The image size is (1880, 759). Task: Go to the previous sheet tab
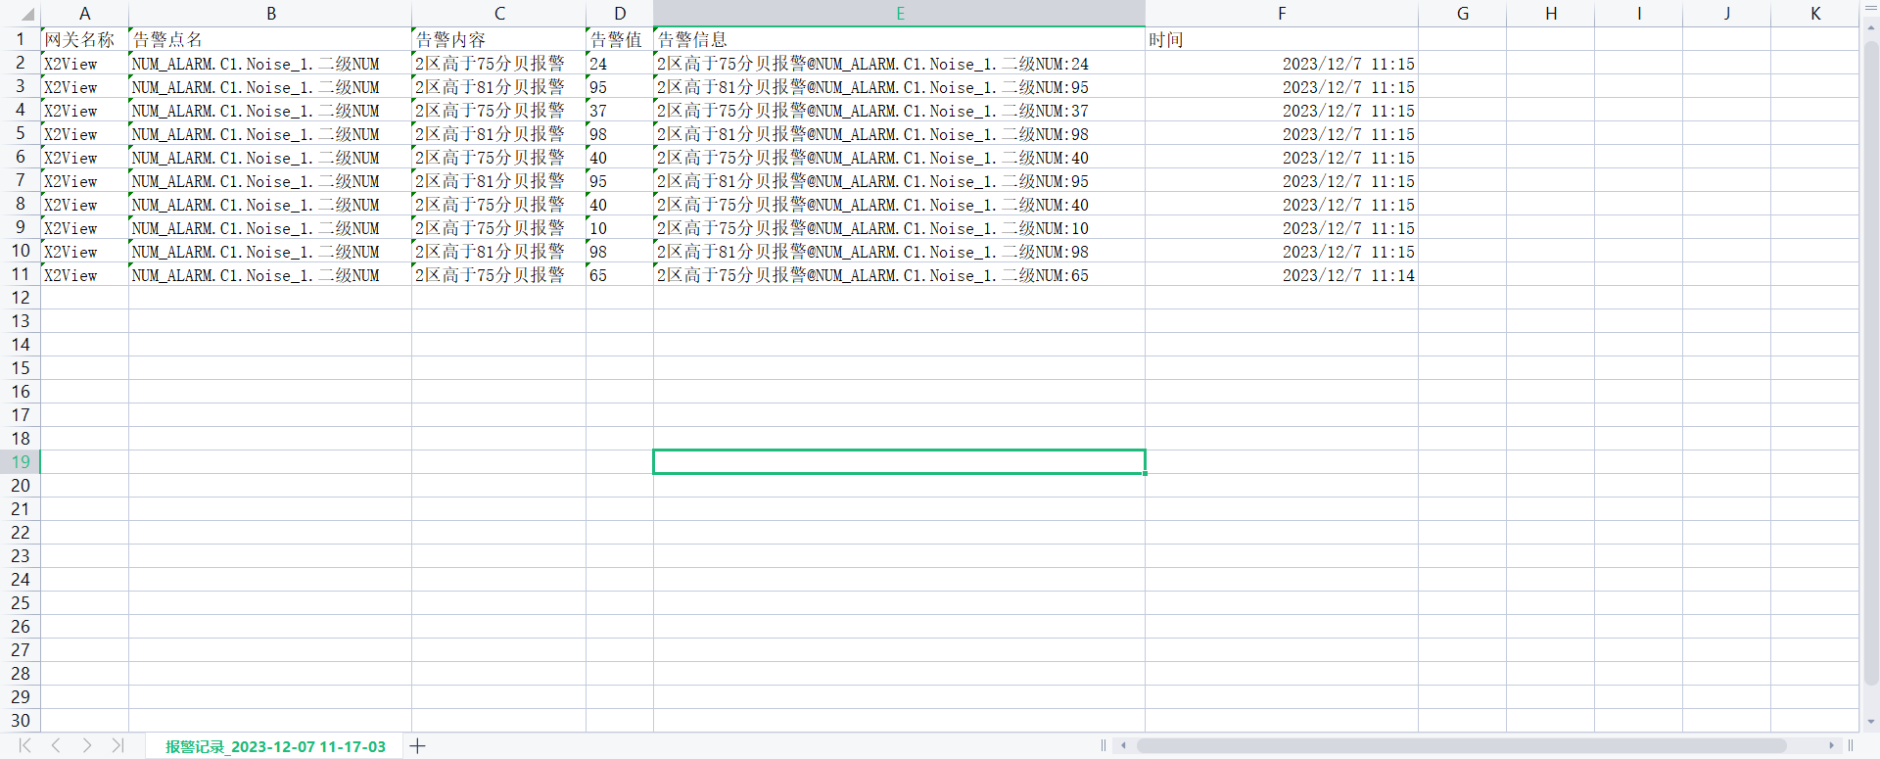coord(56,745)
